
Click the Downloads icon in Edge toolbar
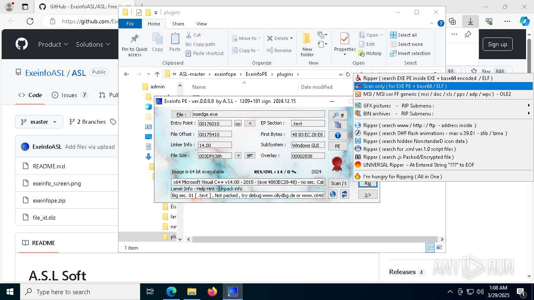pos(471,21)
